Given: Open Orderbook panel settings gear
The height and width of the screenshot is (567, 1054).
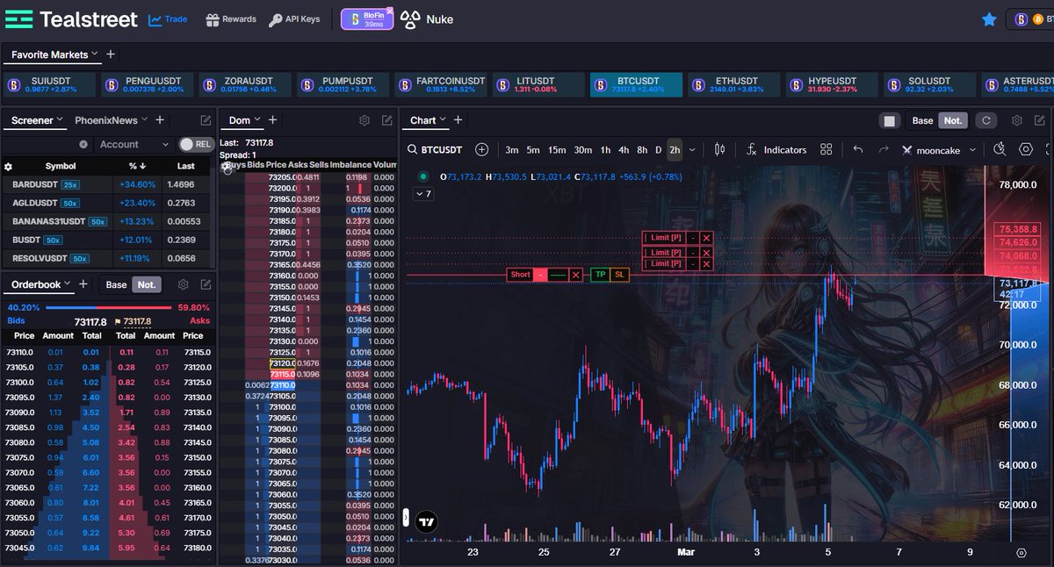Looking at the screenshot, I should tap(183, 284).
